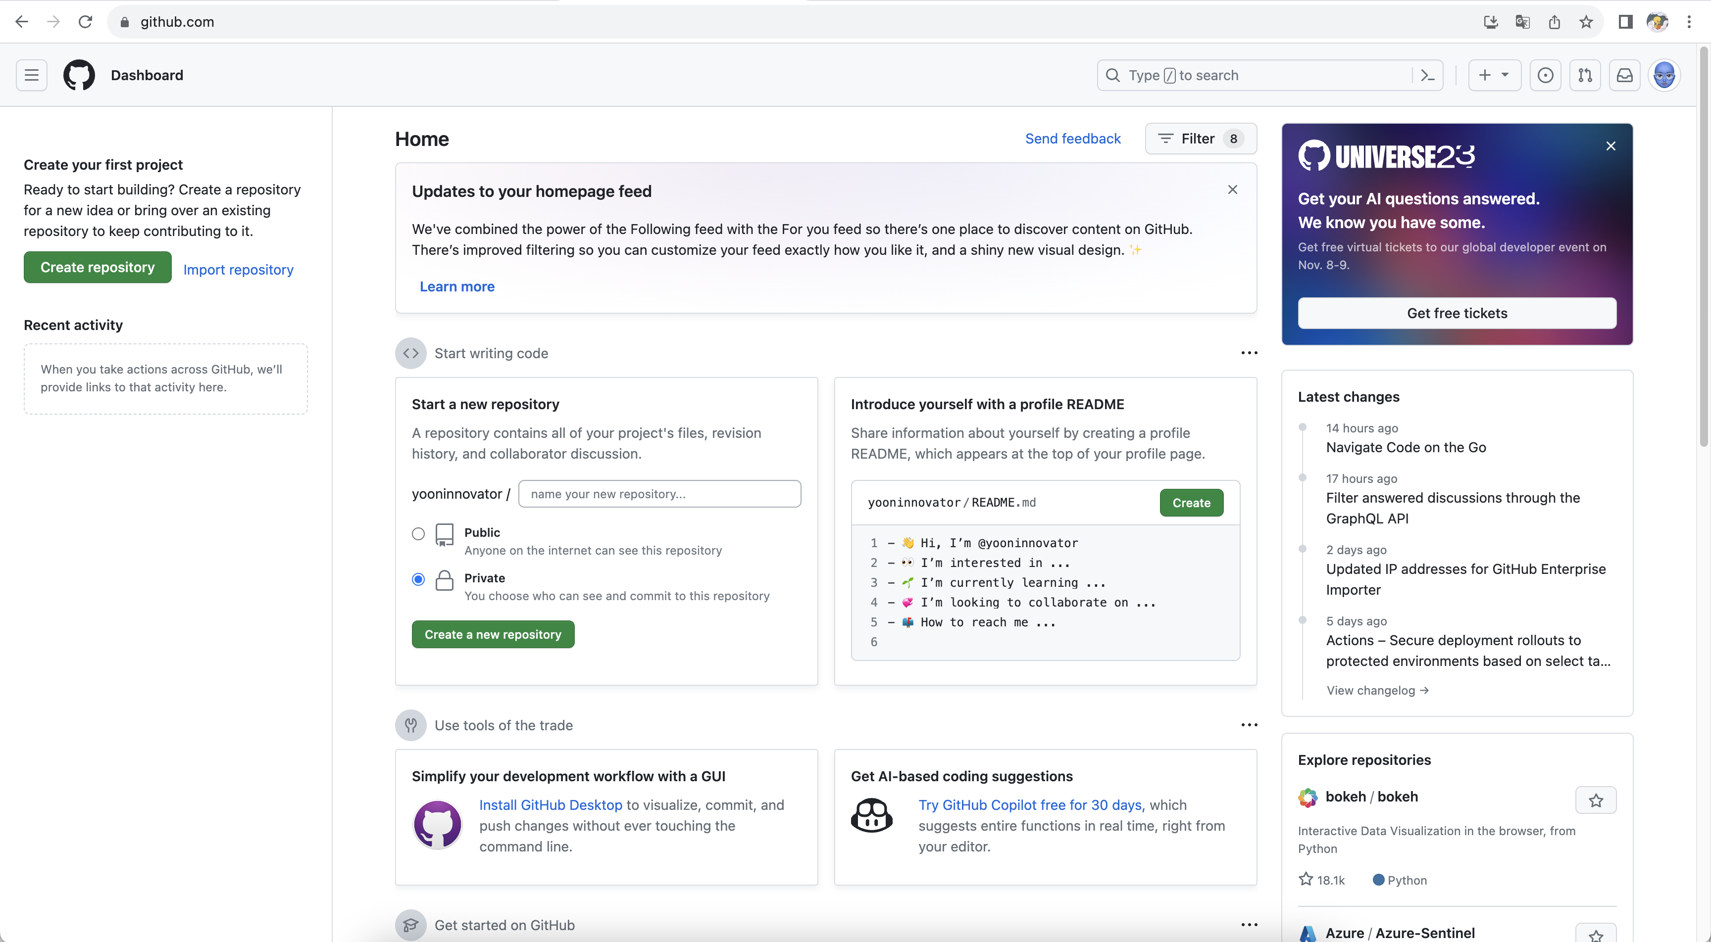Open the bokeh / bokeh repository link
The image size is (1711, 942).
[x=1371, y=797]
